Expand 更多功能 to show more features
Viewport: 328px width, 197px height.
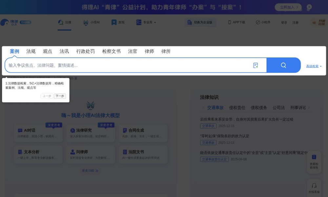point(90,170)
